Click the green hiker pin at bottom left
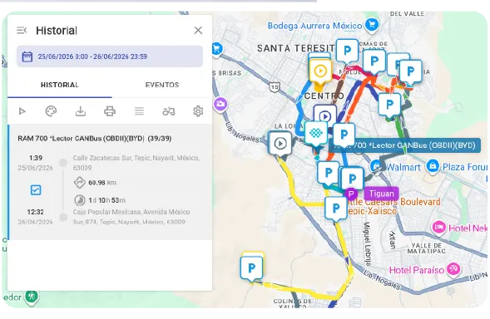The height and width of the screenshot is (319, 490). tap(32, 296)
